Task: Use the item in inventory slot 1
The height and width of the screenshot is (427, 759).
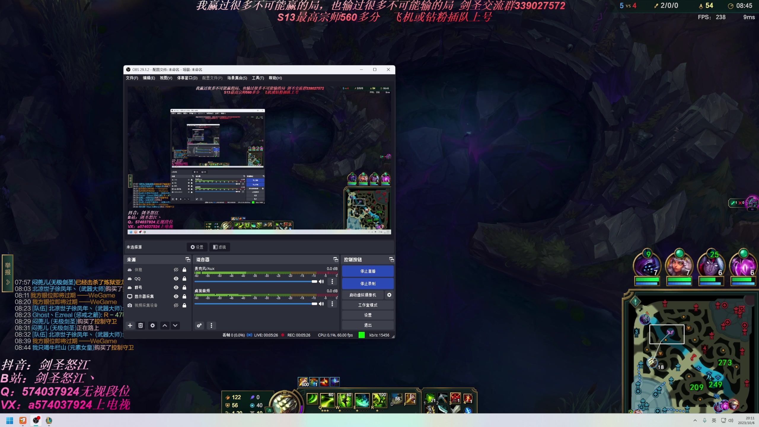Action: (430, 398)
